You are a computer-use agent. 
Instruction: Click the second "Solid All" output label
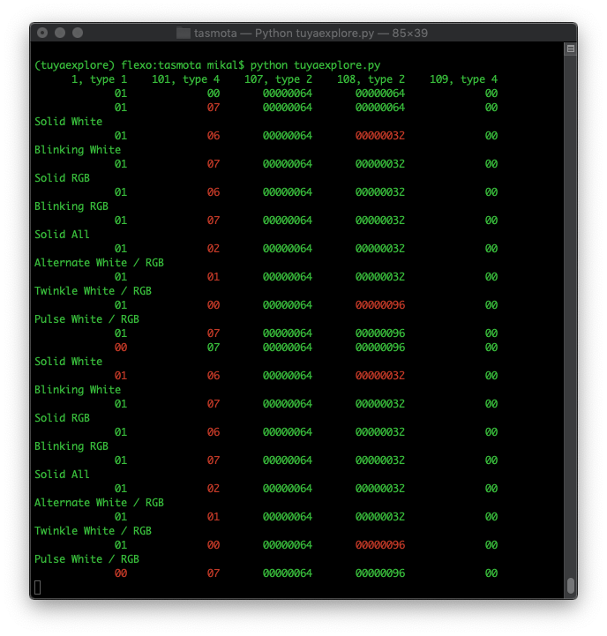(x=62, y=475)
